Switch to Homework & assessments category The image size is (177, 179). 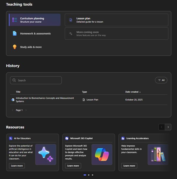(35, 34)
